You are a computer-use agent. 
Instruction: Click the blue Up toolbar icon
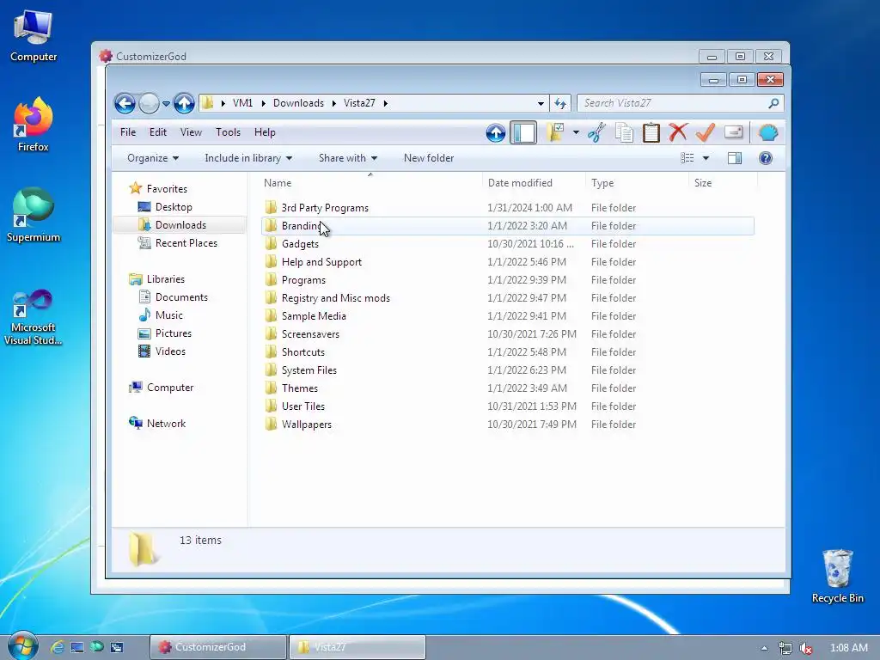(x=496, y=133)
